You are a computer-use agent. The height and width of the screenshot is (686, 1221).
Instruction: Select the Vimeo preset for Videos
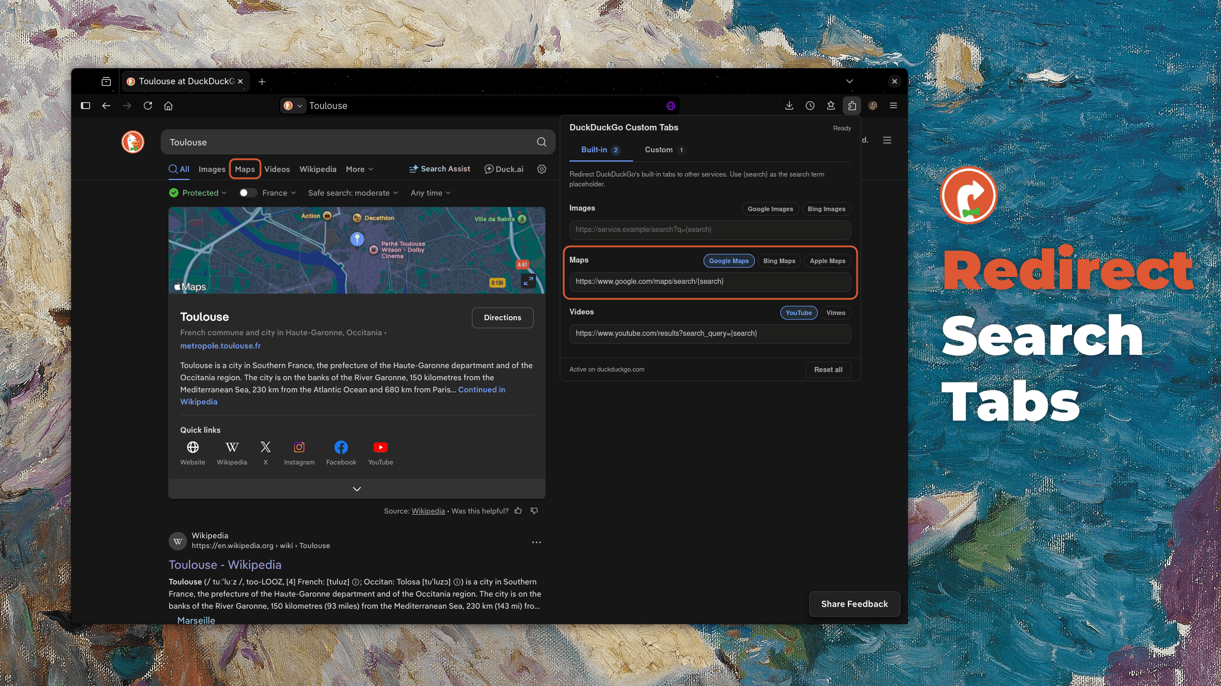pyautogui.click(x=835, y=313)
